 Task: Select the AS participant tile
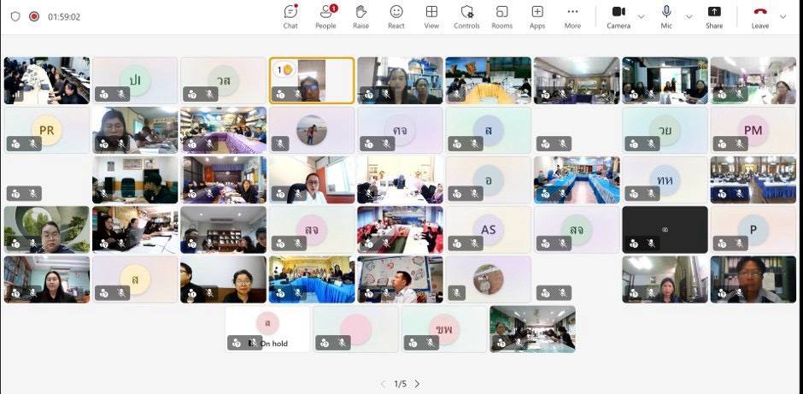pyautogui.click(x=488, y=230)
